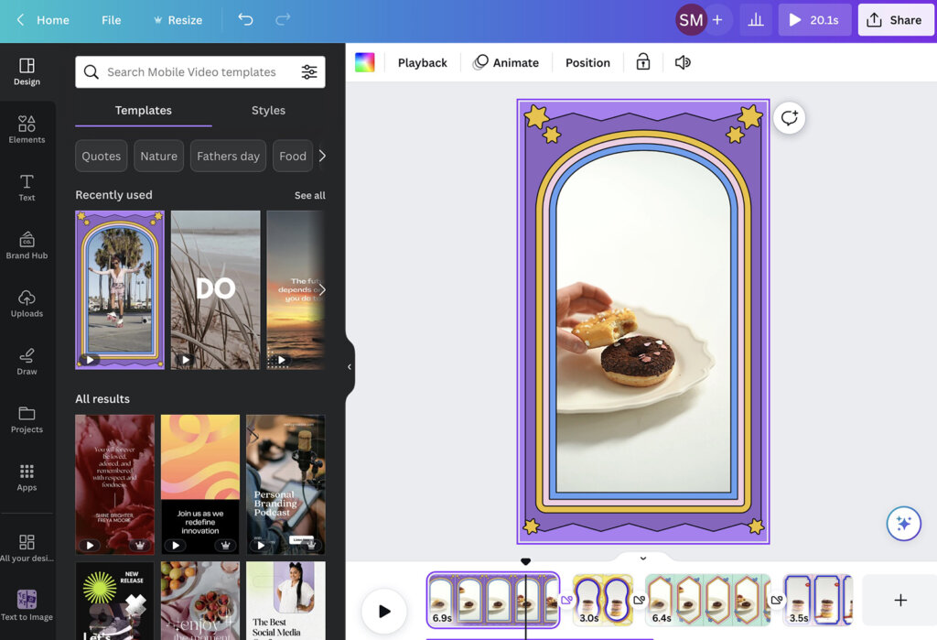Open the background color picker swatch
Image resolution: width=937 pixels, height=640 pixels.
[365, 62]
